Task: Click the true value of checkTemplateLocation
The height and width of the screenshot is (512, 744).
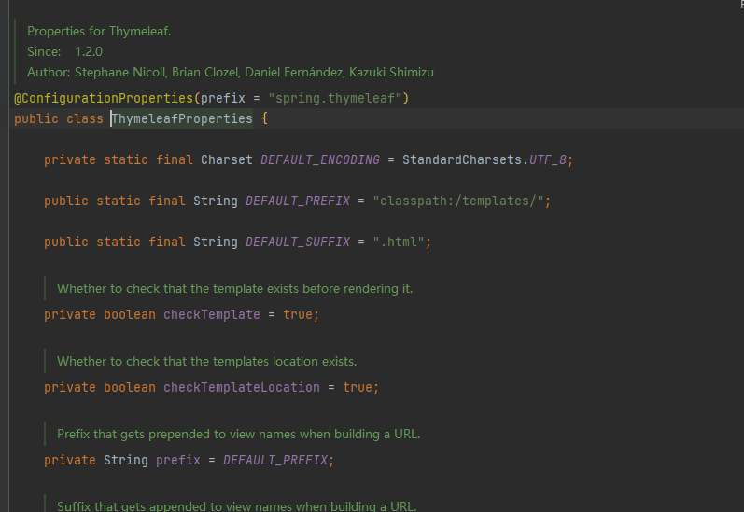Action: coord(358,387)
